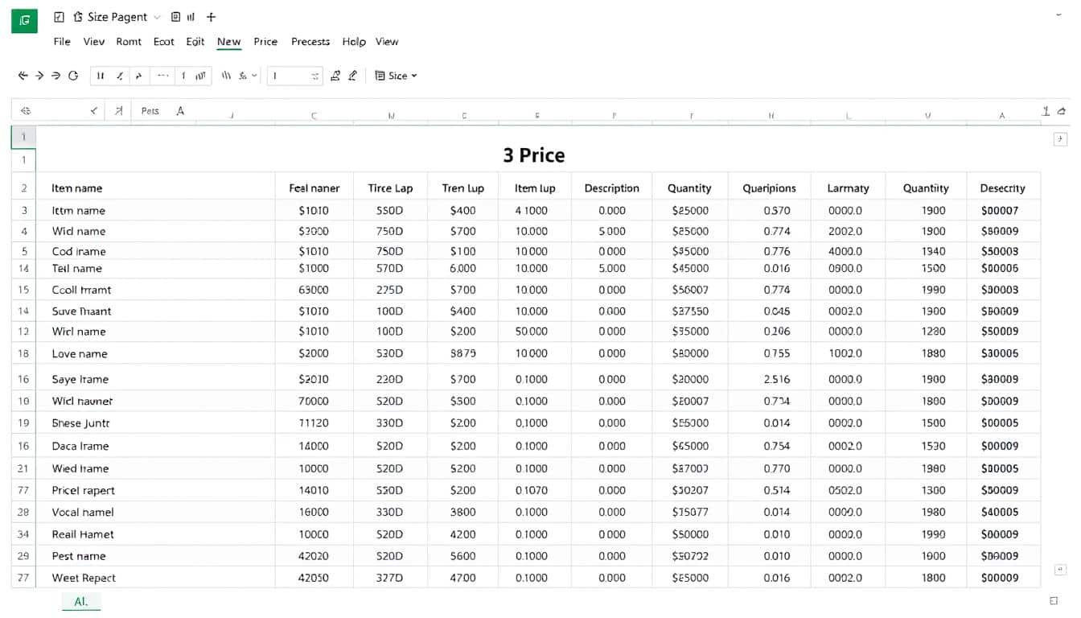Select the Al. sheet tab
The image size is (1081, 618).
pos(81,601)
